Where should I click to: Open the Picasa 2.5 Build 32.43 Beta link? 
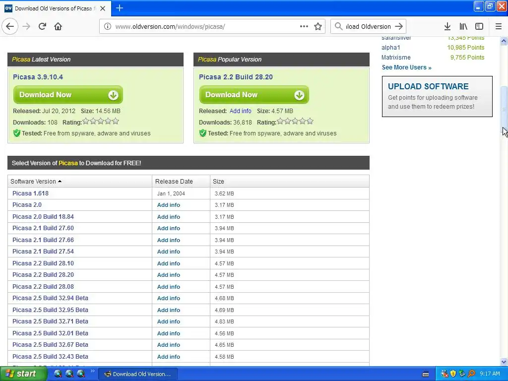[50, 357]
